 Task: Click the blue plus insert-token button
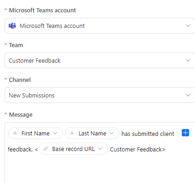[185, 133]
